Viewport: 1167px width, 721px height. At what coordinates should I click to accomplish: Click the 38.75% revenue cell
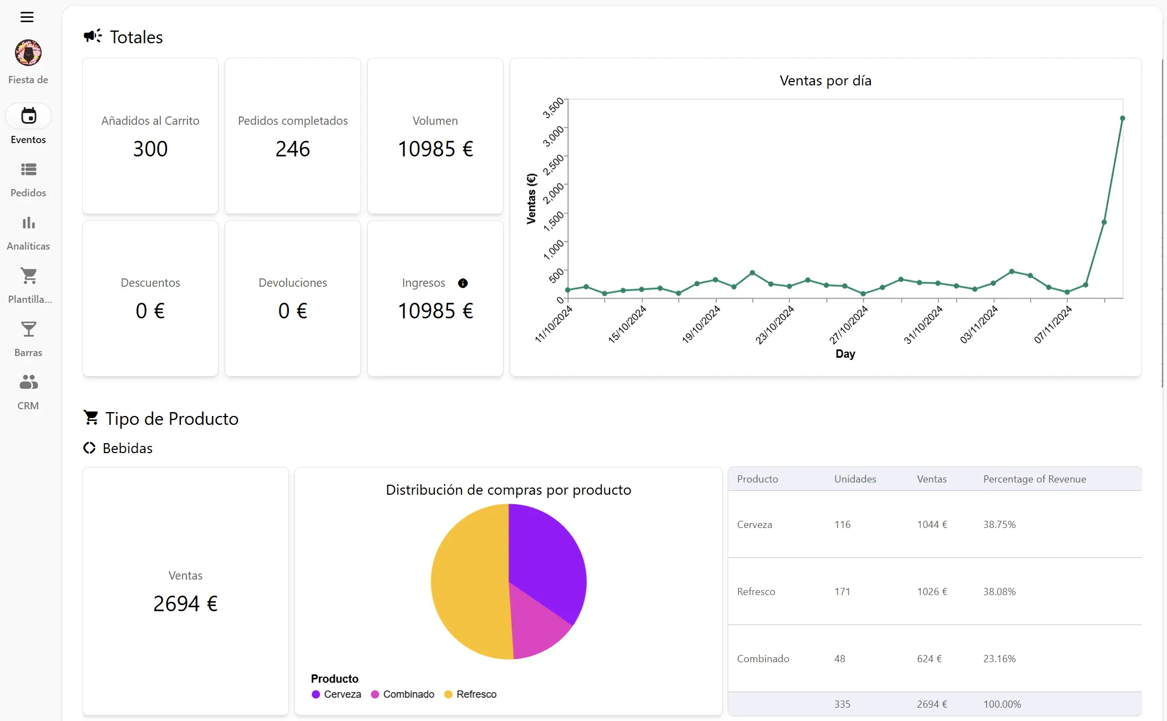(999, 525)
